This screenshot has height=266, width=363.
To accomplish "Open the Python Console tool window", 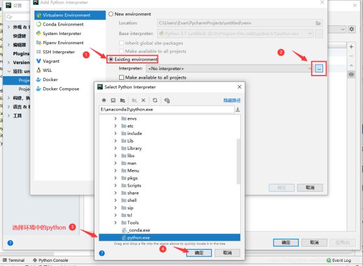I will pos(51,260).
